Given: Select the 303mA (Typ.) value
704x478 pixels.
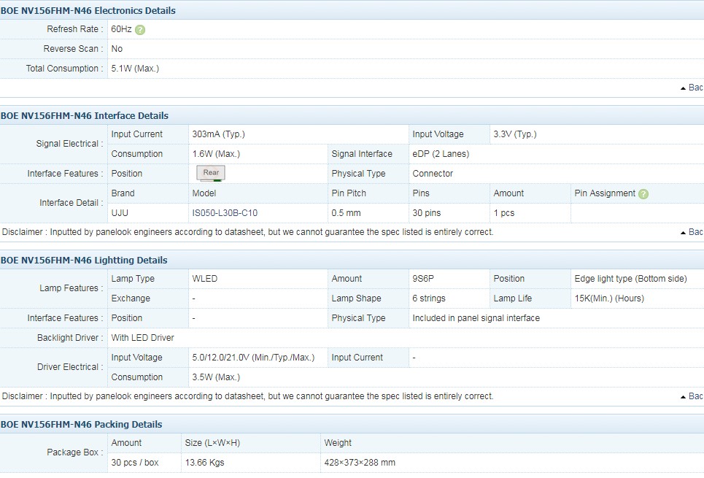Looking at the screenshot, I should coord(219,134).
